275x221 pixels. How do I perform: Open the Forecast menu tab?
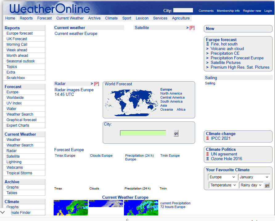tap(44, 18)
